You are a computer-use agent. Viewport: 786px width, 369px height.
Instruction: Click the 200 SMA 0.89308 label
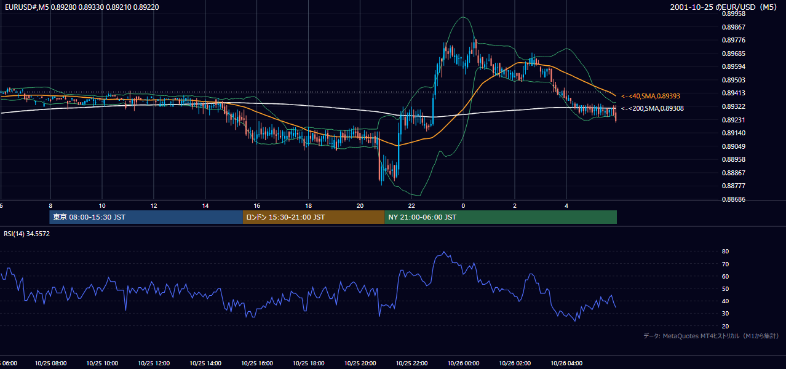click(653, 108)
